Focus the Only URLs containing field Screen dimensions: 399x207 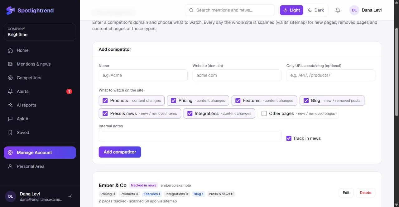tap(331, 75)
